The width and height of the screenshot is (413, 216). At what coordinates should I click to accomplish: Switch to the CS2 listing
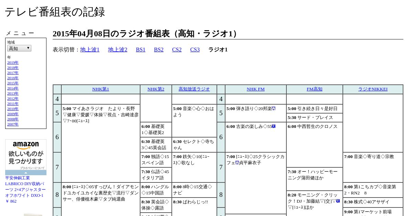pos(177,50)
